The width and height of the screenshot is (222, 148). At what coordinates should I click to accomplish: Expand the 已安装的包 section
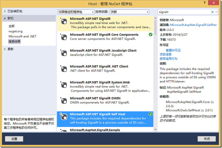5,11
